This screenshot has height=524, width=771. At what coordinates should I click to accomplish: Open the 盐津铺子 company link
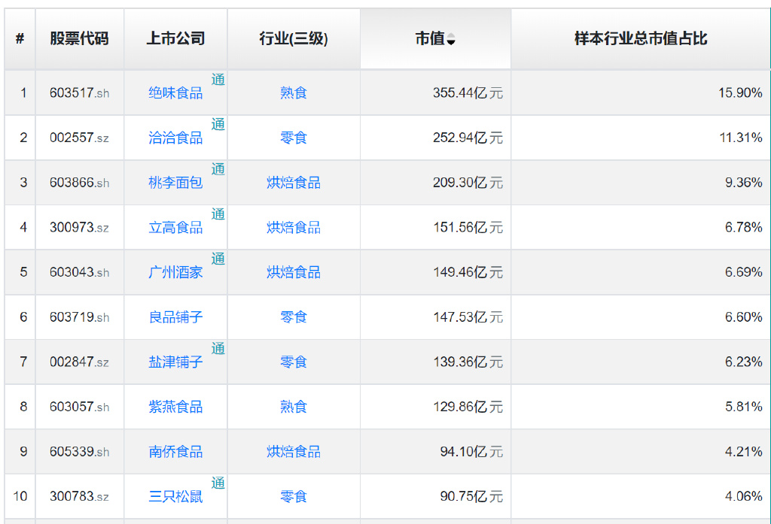(x=175, y=362)
